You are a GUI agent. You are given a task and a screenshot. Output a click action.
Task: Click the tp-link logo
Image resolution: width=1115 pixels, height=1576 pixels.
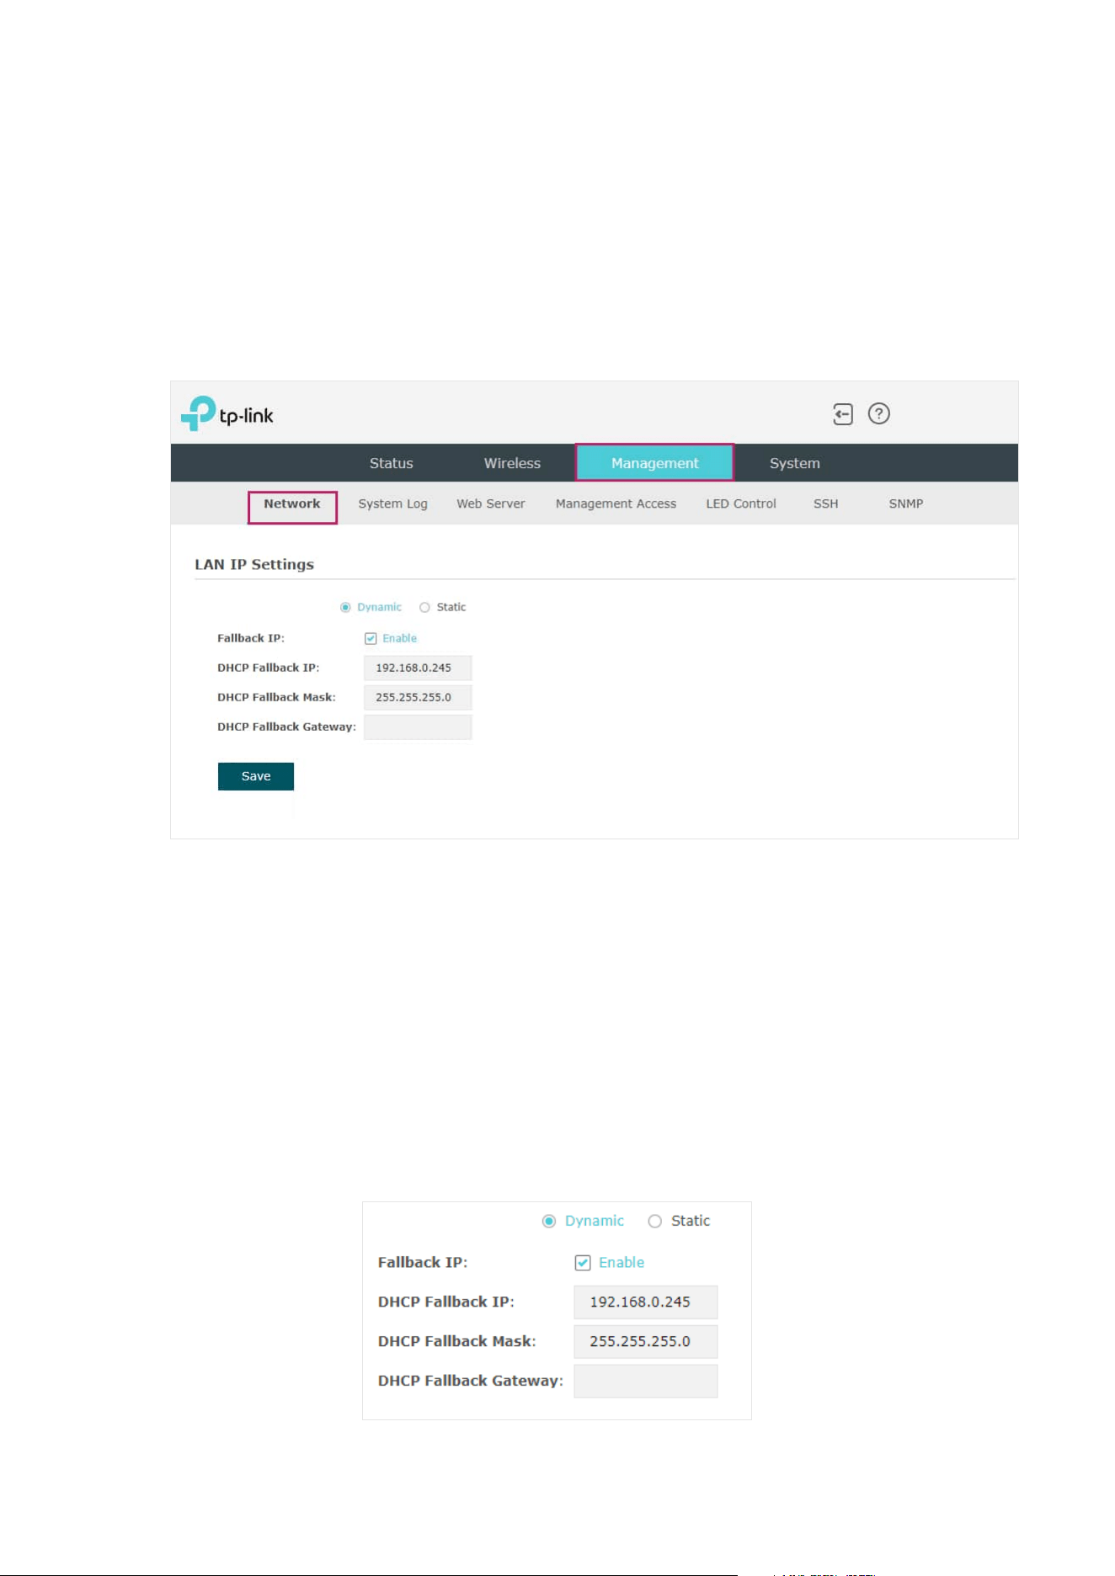click(227, 413)
